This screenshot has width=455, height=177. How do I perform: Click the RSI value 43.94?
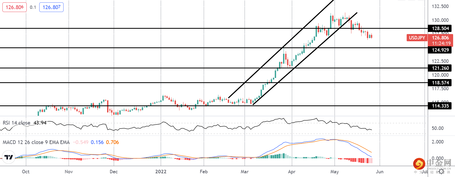click(40, 123)
